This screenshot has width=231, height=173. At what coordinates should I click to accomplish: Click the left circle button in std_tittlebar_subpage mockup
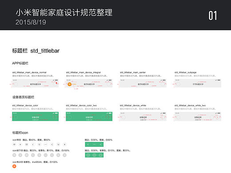coord(179,84)
